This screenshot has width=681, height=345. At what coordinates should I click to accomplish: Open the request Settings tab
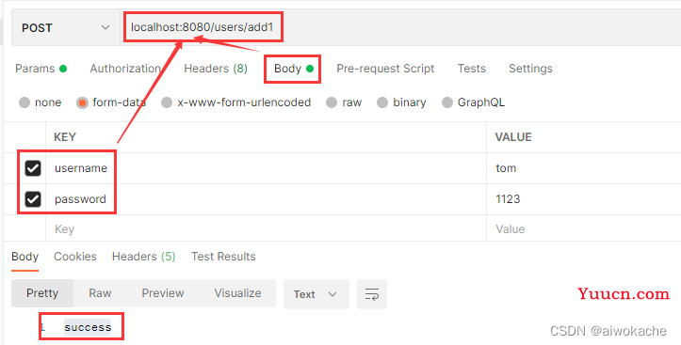tap(530, 69)
